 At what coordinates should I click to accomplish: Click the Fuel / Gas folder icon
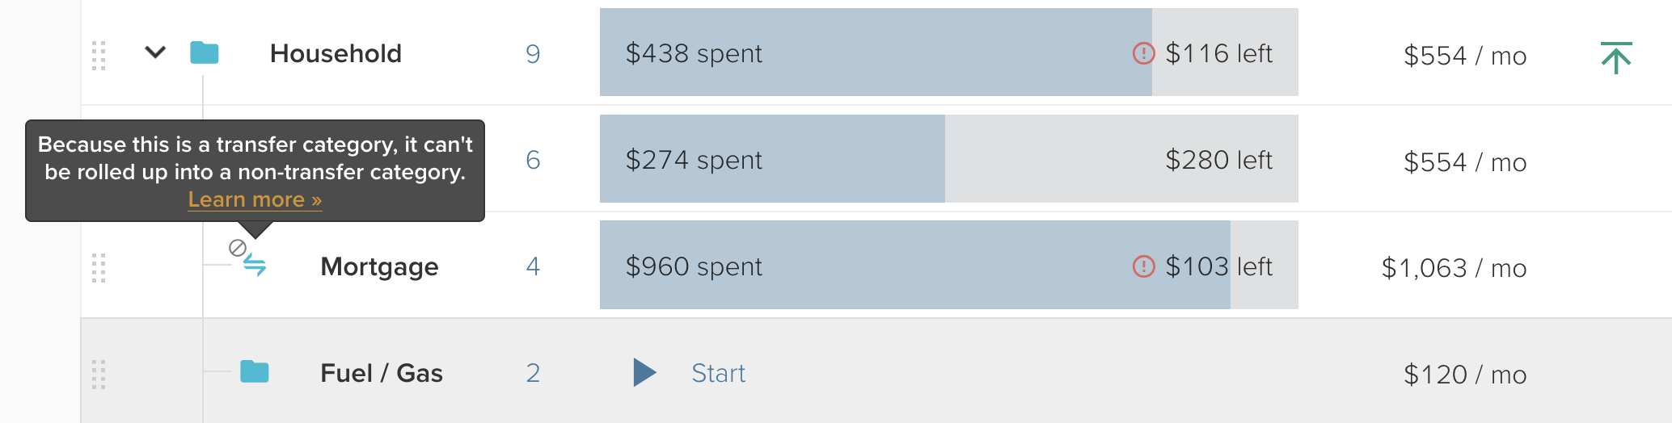(255, 372)
